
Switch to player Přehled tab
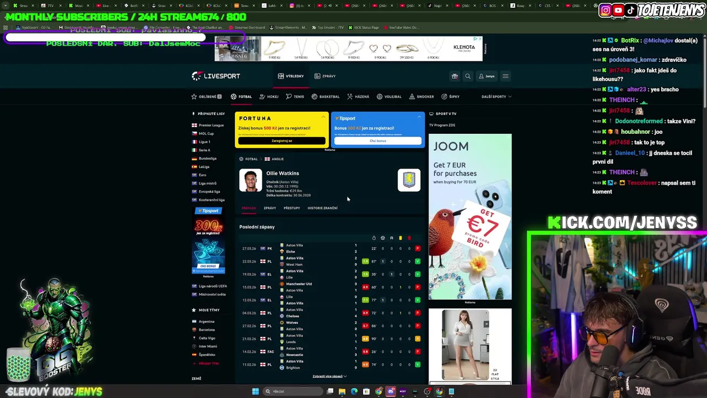[249, 208]
